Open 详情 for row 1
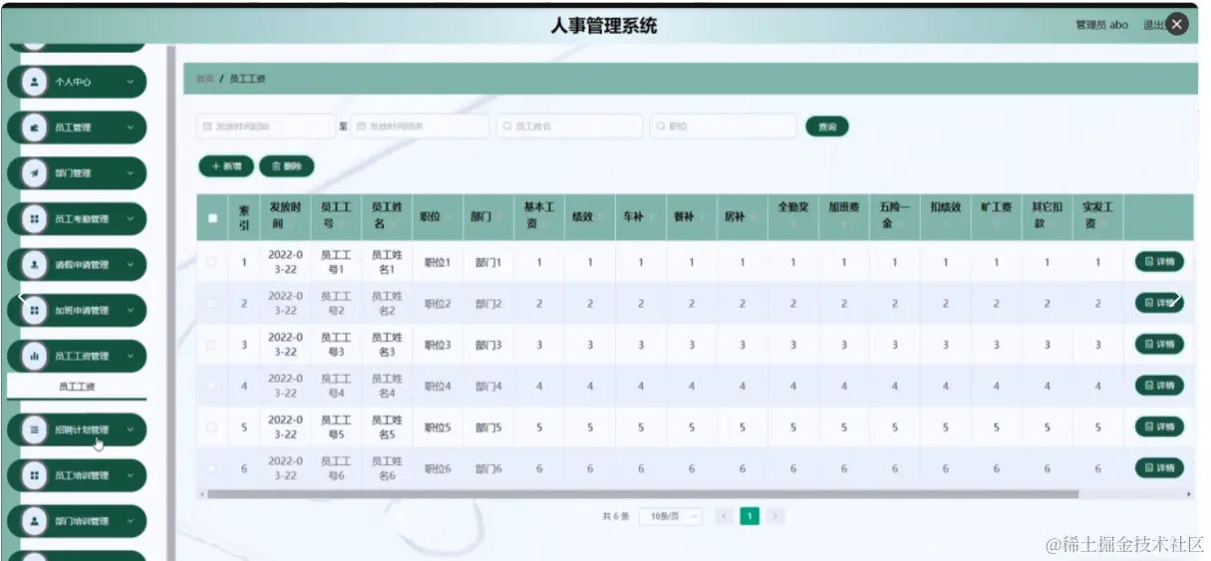 click(1159, 262)
